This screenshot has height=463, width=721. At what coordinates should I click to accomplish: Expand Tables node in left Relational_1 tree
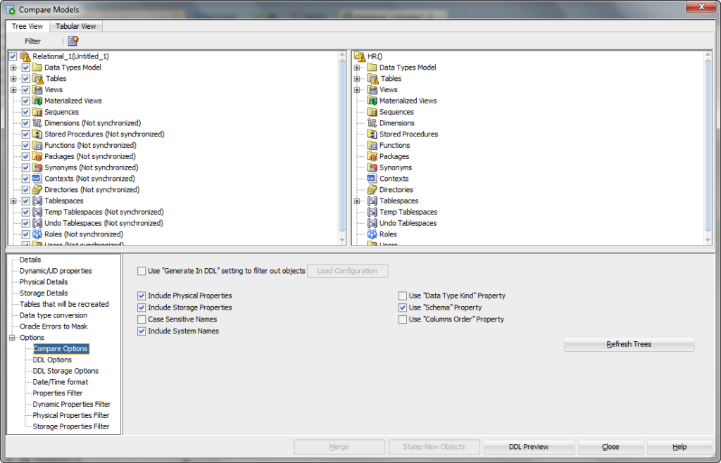click(13, 79)
